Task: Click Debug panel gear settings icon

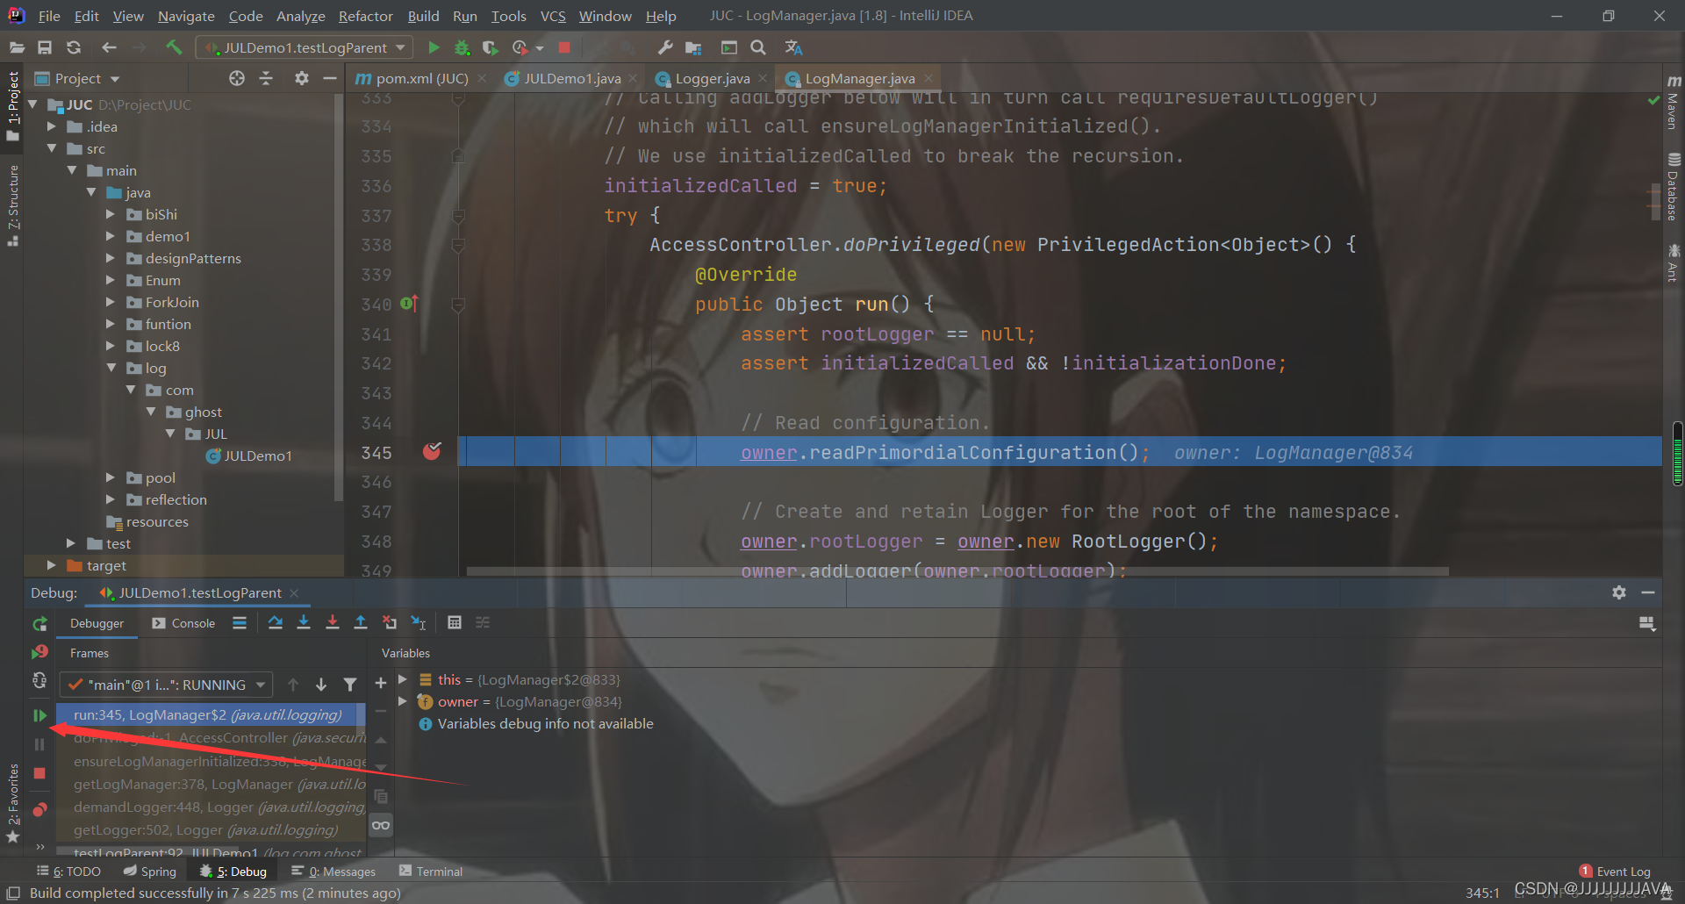Action: coord(1619,592)
